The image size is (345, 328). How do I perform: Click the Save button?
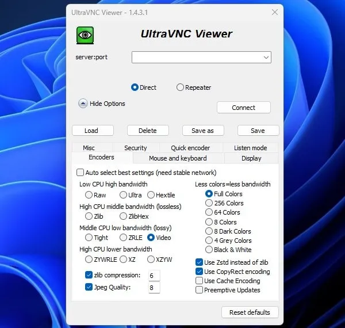tap(258, 131)
